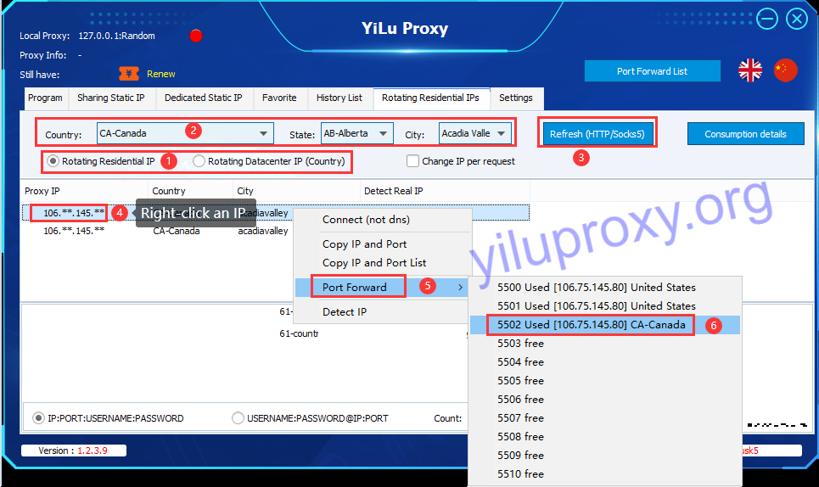Select Rotating Residential IP radio option
Viewport: 819px width, 487px height.
pyautogui.click(x=53, y=161)
